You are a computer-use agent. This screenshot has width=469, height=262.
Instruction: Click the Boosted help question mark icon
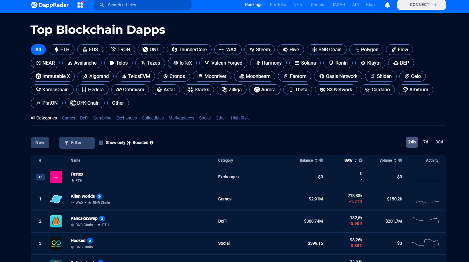151,143
